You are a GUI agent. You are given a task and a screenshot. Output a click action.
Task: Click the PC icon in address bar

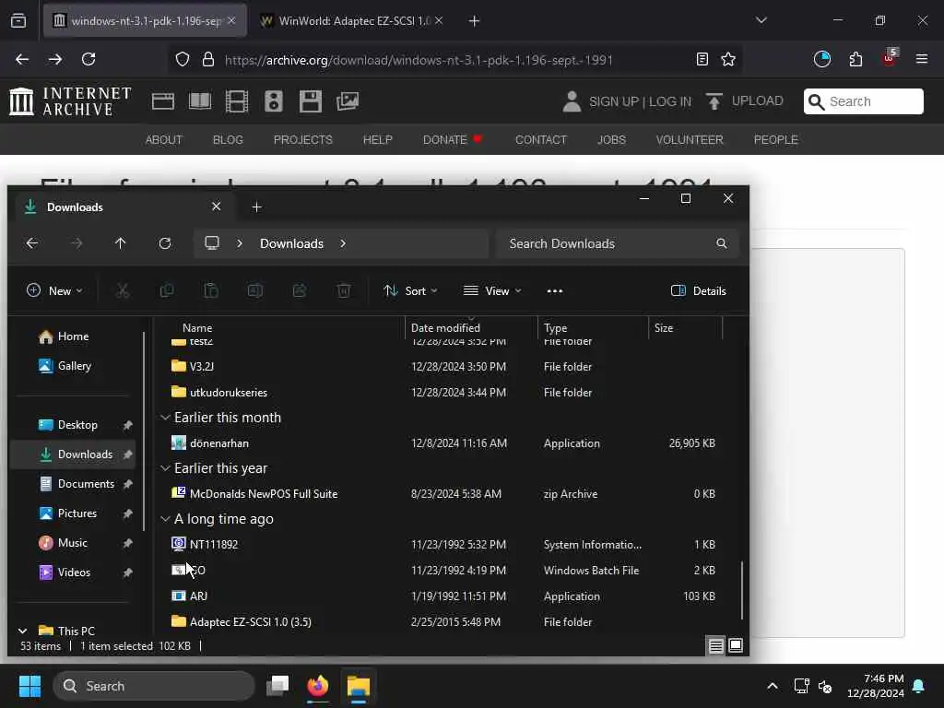tap(212, 243)
